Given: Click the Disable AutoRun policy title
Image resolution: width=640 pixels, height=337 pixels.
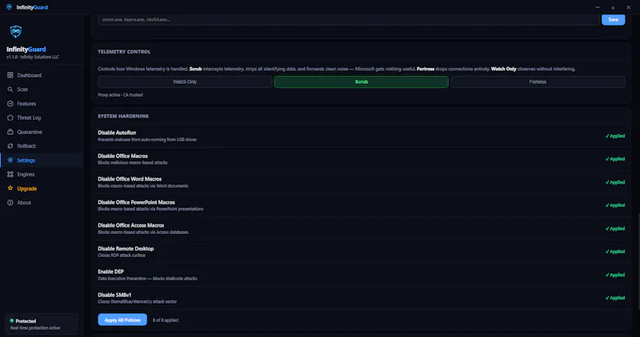Looking at the screenshot, I should tap(117, 133).
